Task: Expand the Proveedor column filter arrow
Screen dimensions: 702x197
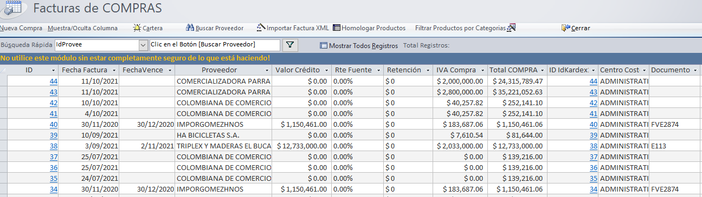Action: (x=267, y=71)
